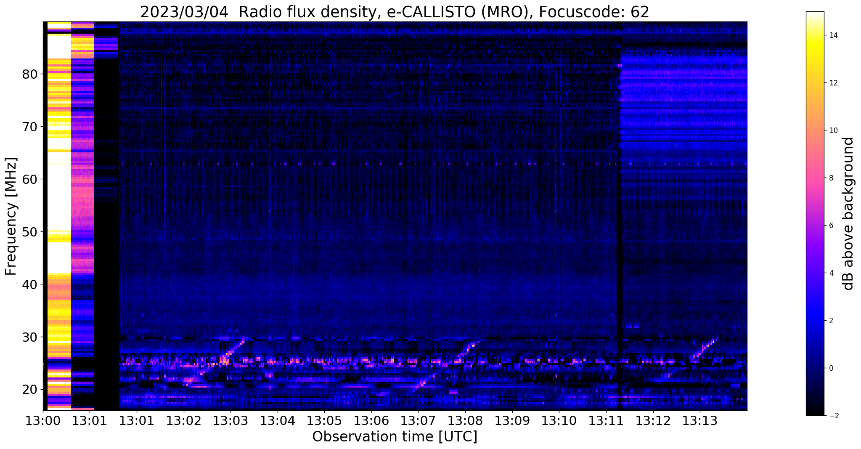The image size is (861, 449).
Task: Click the 13:11 time tick label
Action: pos(606,420)
